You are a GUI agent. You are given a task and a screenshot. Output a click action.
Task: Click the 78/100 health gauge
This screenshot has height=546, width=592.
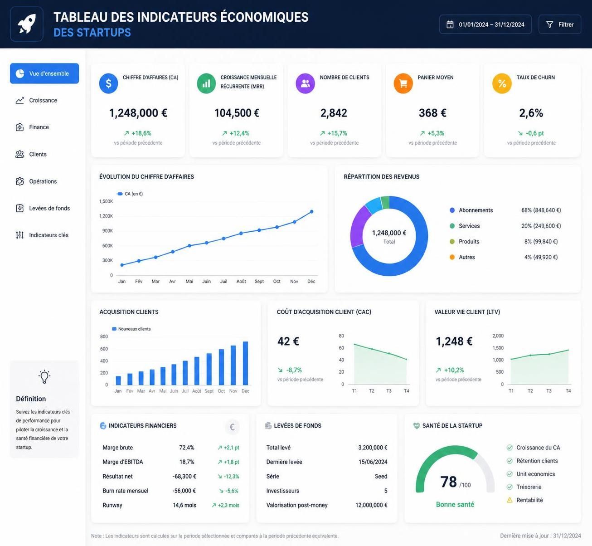pos(455,470)
